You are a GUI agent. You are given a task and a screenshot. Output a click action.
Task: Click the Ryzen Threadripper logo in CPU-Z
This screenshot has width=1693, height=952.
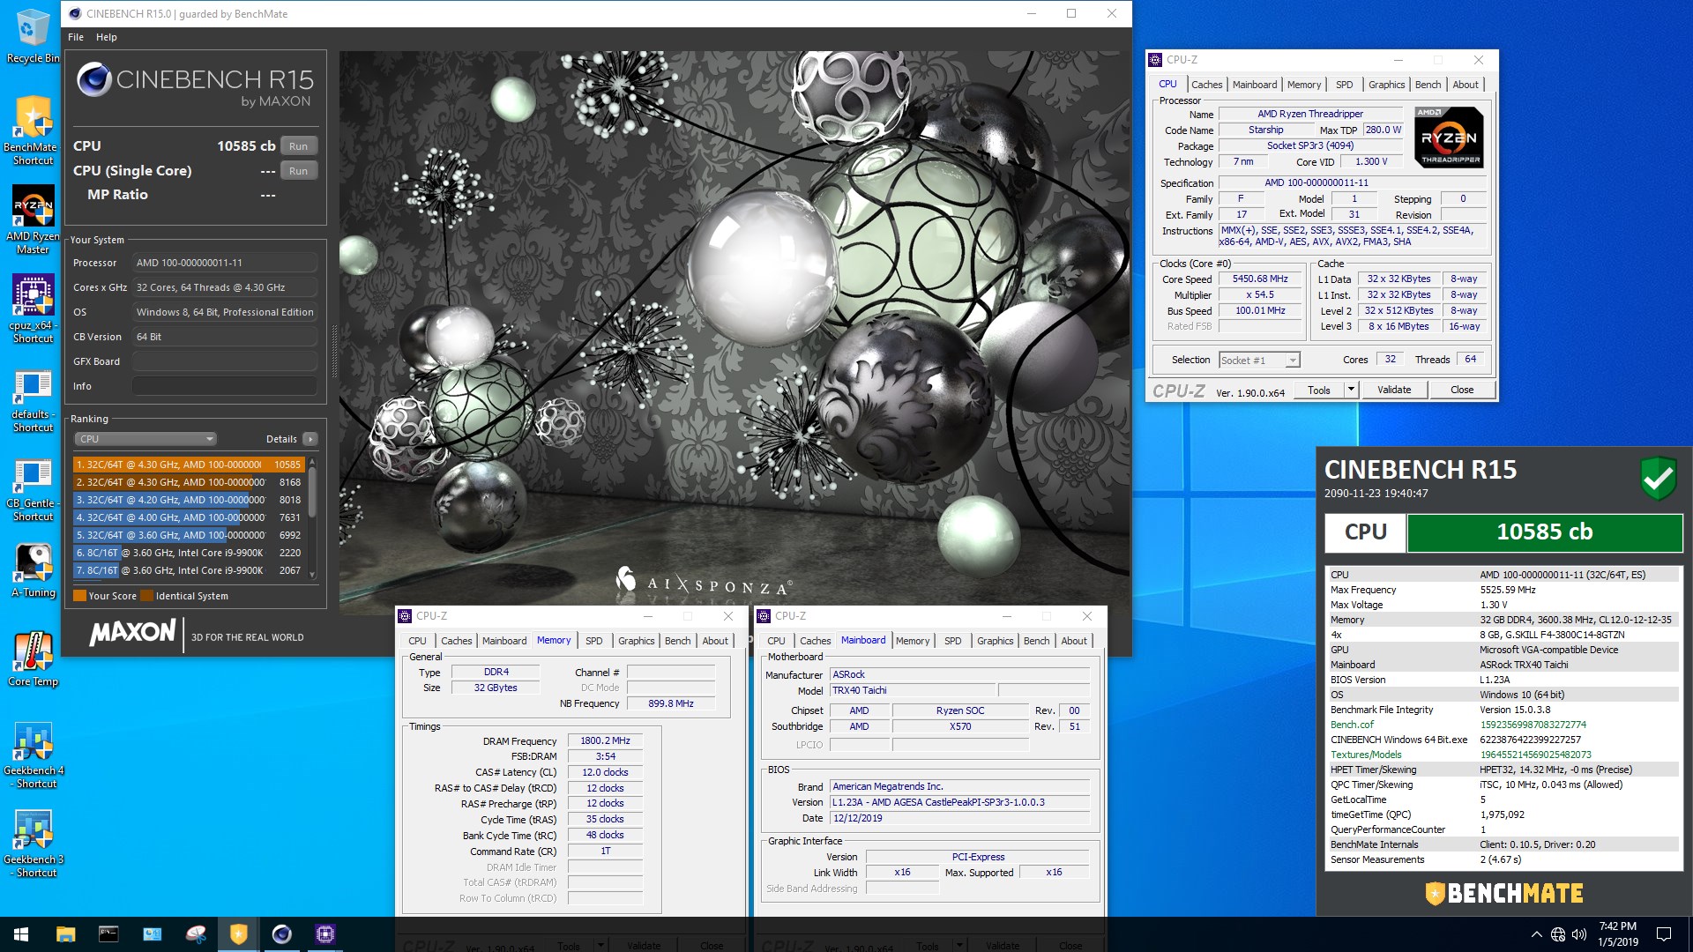point(1449,138)
